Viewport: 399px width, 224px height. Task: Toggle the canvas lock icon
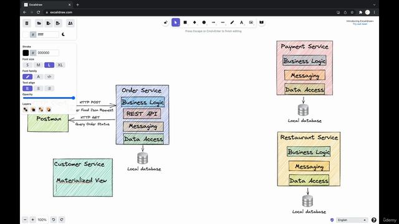[166, 22]
